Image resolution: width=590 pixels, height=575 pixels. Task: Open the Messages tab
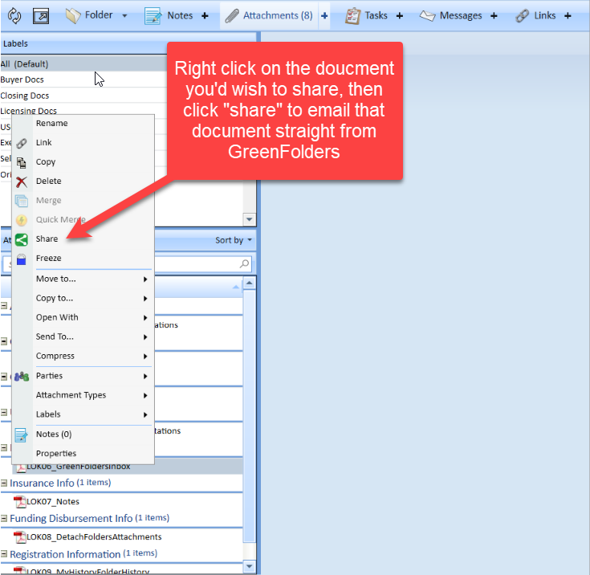pos(461,15)
